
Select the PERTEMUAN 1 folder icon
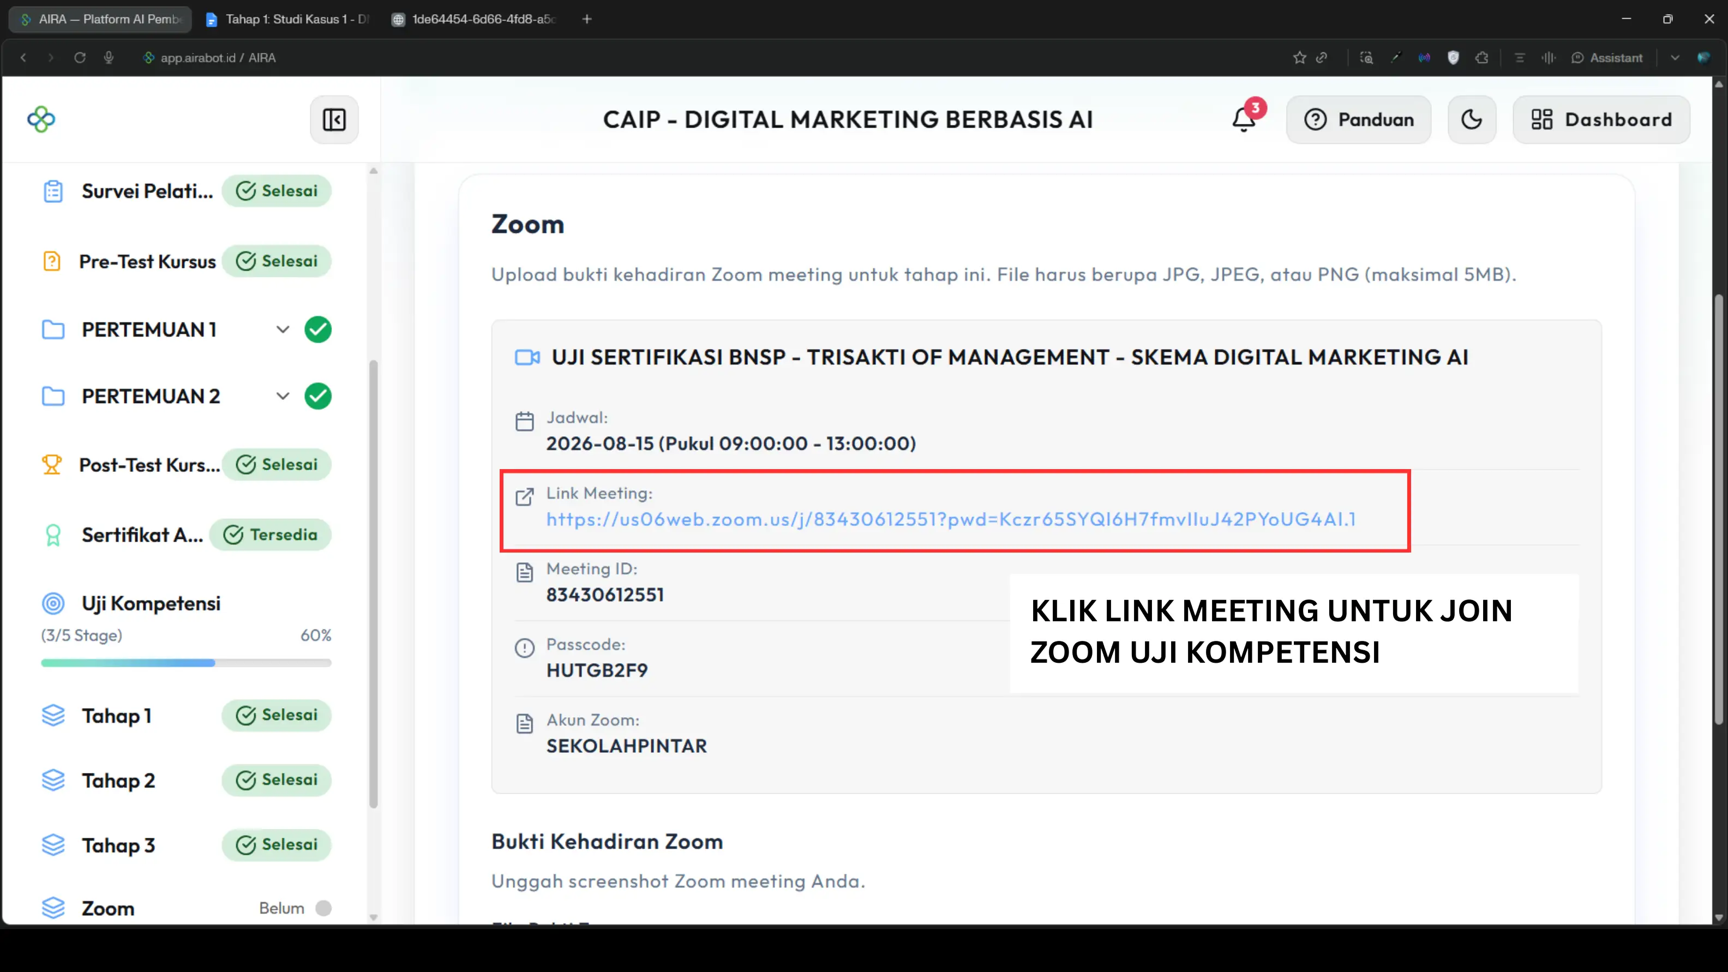53,329
